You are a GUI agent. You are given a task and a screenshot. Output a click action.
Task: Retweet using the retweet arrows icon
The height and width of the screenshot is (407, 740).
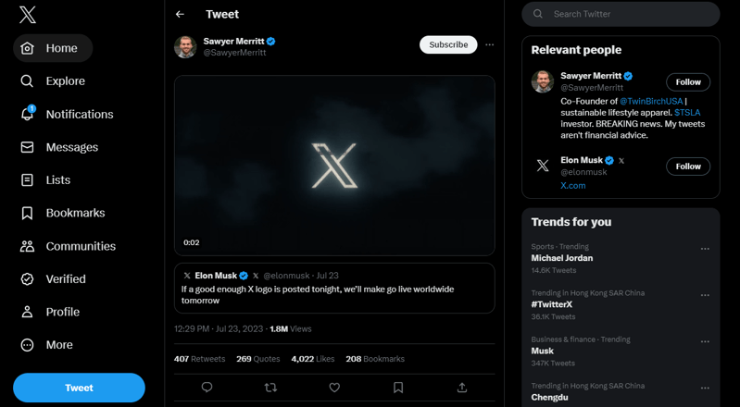tap(270, 388)
